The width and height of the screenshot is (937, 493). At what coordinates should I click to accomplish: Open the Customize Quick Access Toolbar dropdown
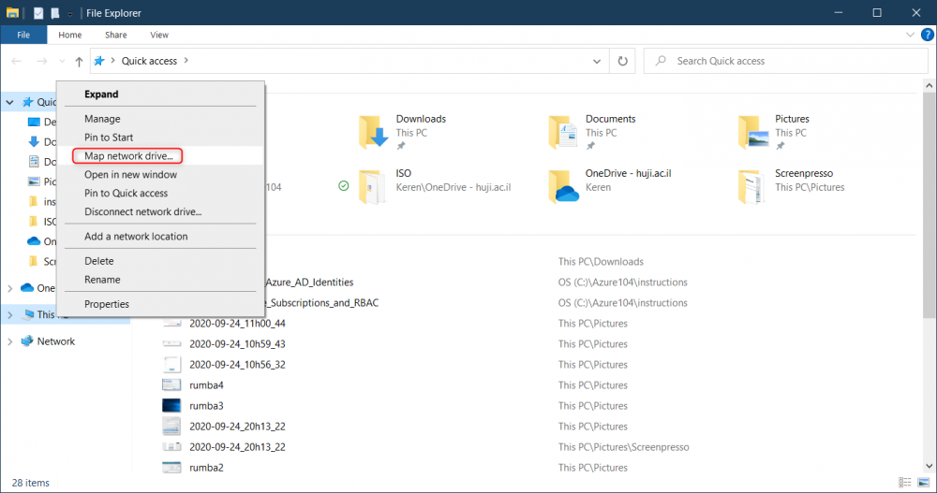point(70,13)
